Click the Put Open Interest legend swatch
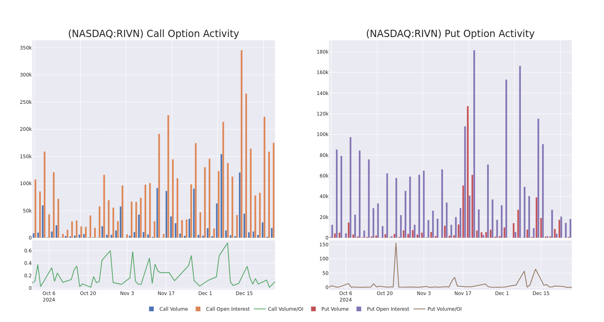The width and height of the screenshot is (604, 322). click(359, 309)
